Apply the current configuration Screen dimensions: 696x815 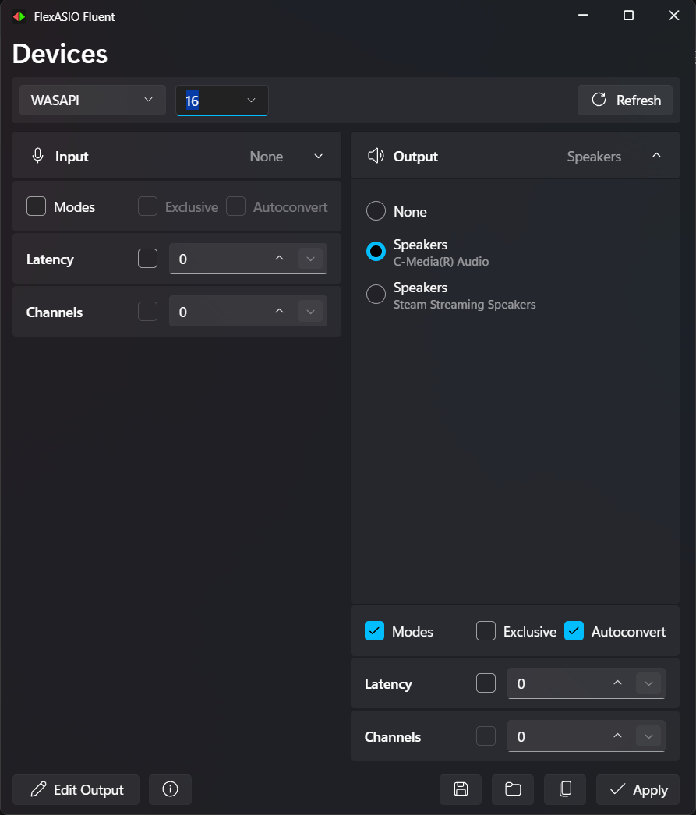638,789
